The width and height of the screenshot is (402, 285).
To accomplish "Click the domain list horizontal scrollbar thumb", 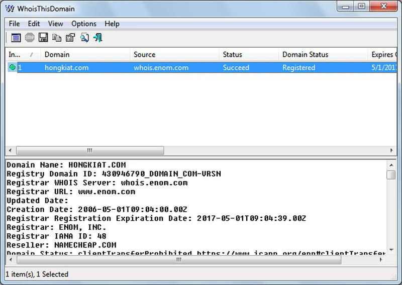I will 90,151.
